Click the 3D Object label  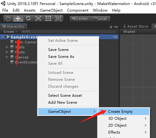(117, 119)
